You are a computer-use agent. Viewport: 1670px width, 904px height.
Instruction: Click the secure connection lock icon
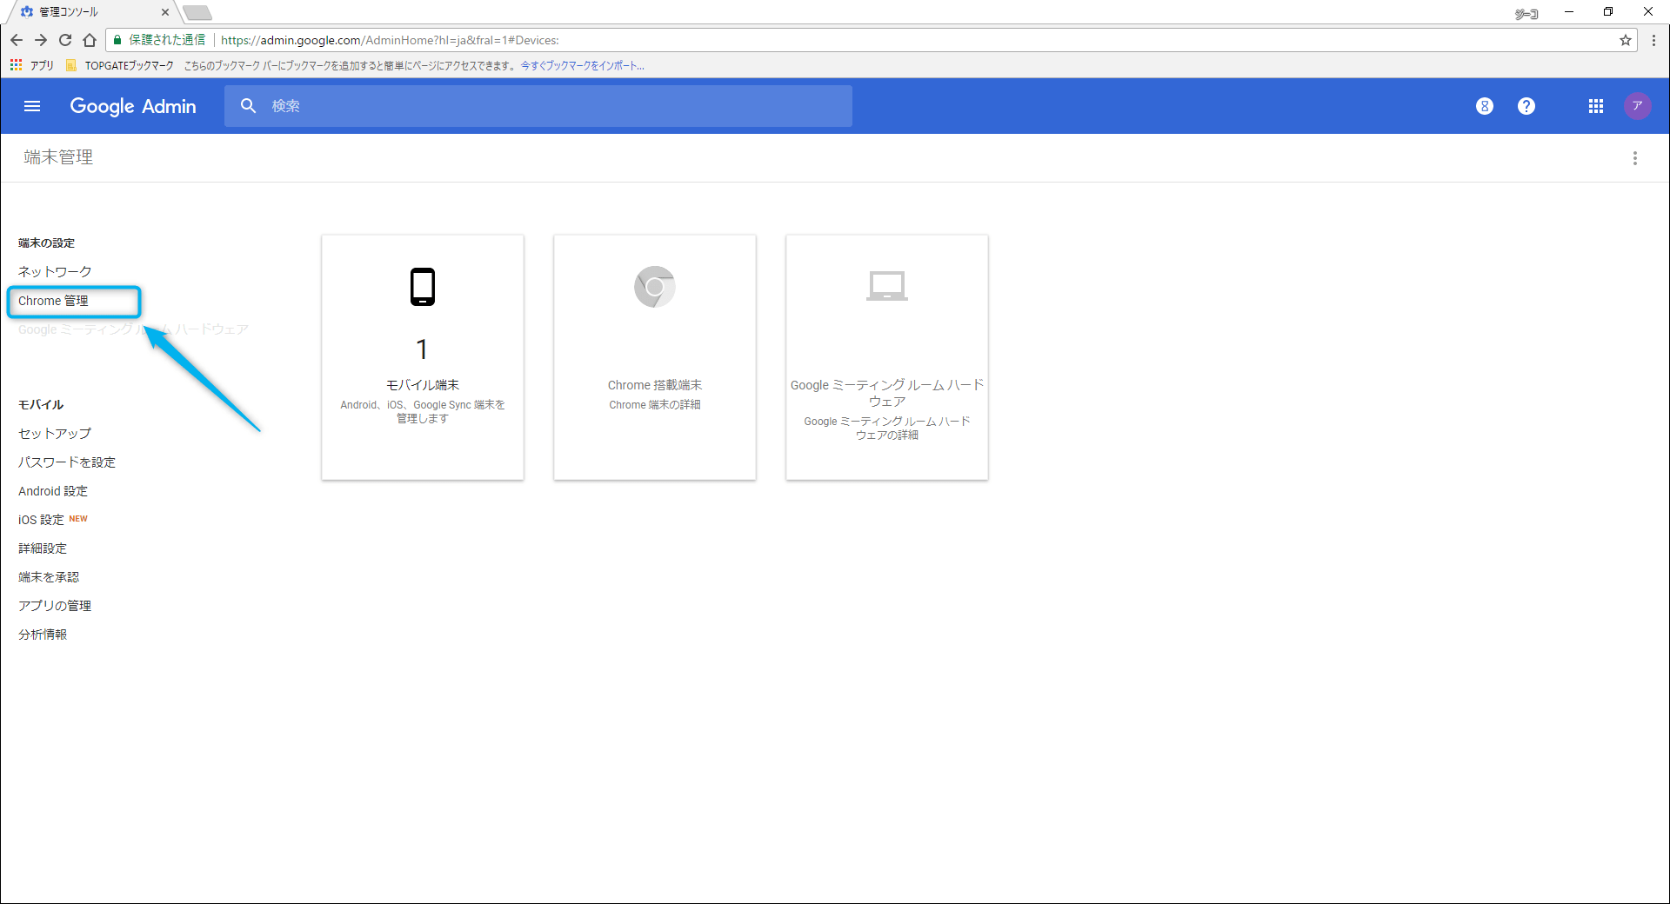[x=117, y=40]
